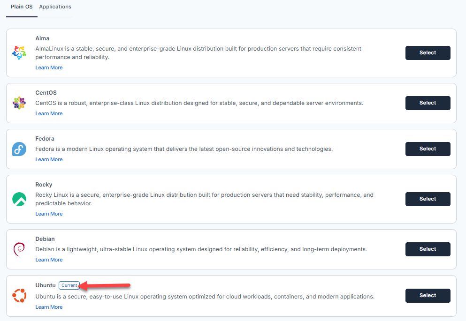Click the Rocky heading text
The width and height of the screenshot is (466, 321).
44,185
